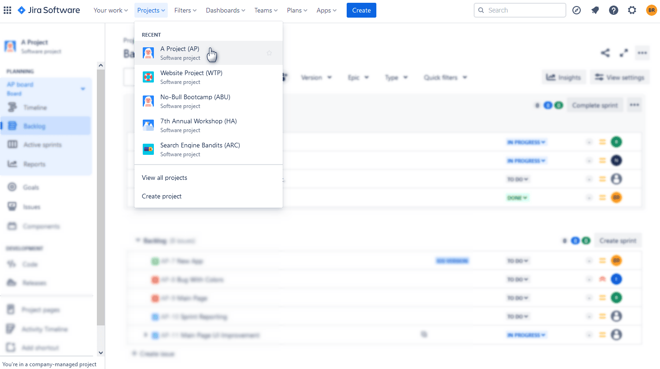Change the DONE status dropdown
660x369 pixels.
coord(517,197)
